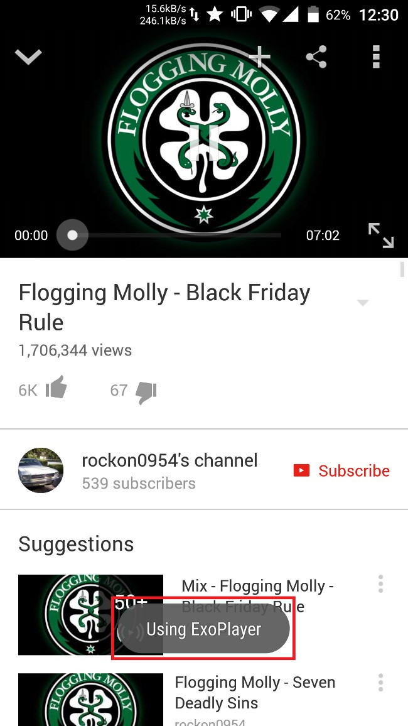Tap the star icon in the status bar

(x=215, y=14)
